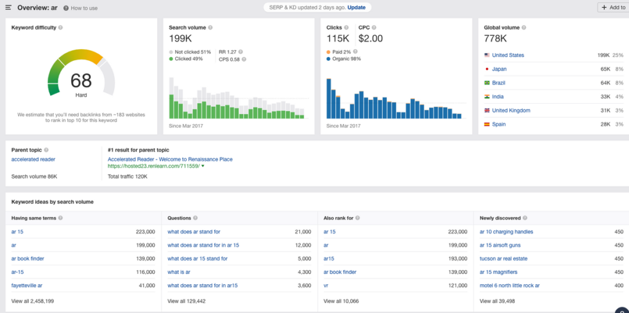
Task: Open what does ar 15 stand for
Action: (x=197, y=258)
